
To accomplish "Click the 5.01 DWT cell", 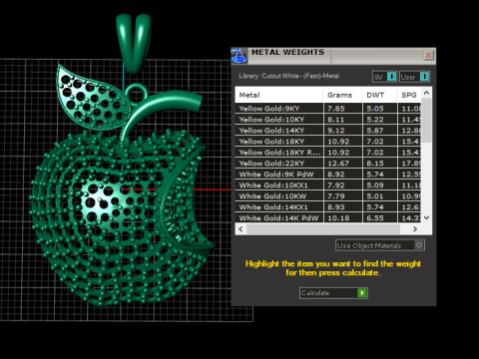I will [x=380, y=196].
